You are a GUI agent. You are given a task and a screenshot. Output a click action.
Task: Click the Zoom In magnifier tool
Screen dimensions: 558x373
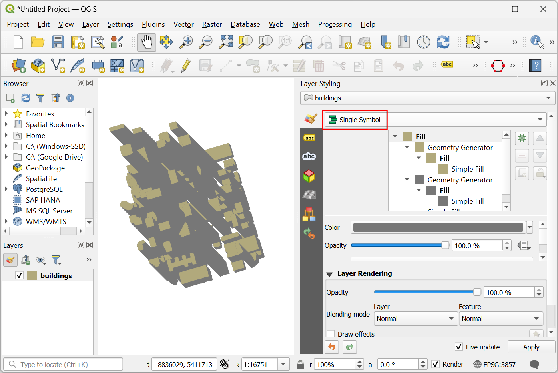[x=186, y=42]
